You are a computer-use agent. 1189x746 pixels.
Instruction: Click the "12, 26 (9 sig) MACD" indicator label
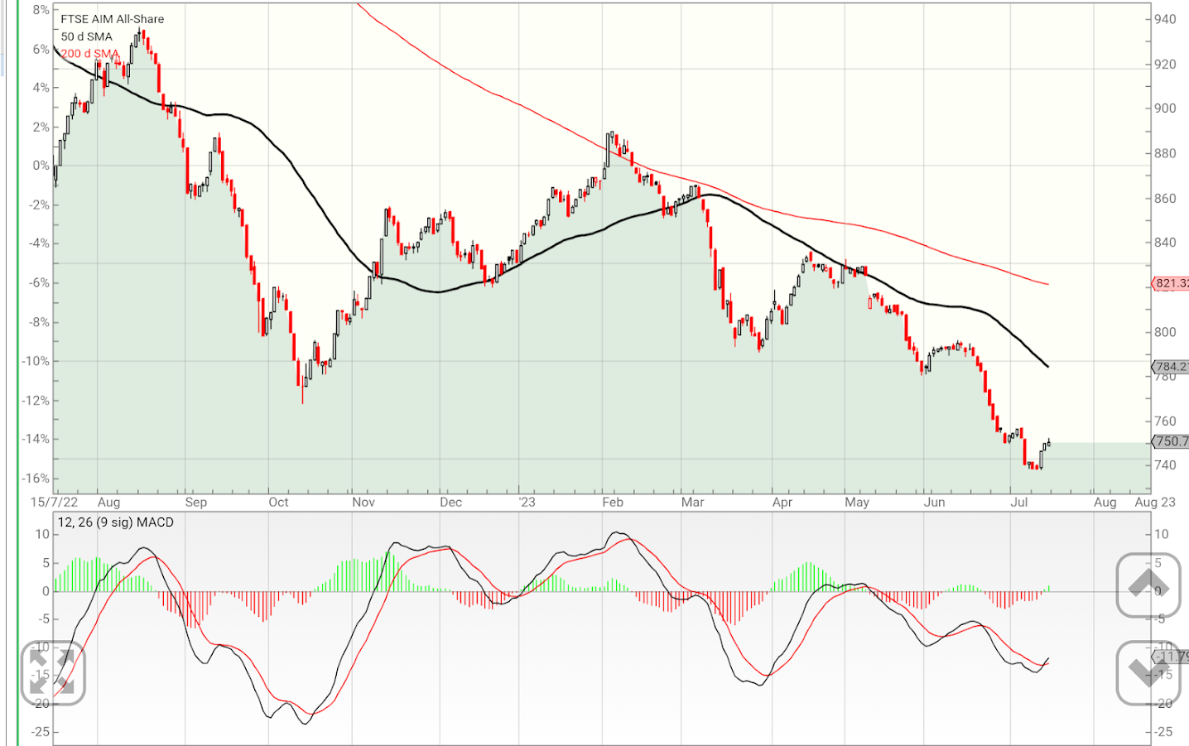pyautogui.click(x=116, y=522)
